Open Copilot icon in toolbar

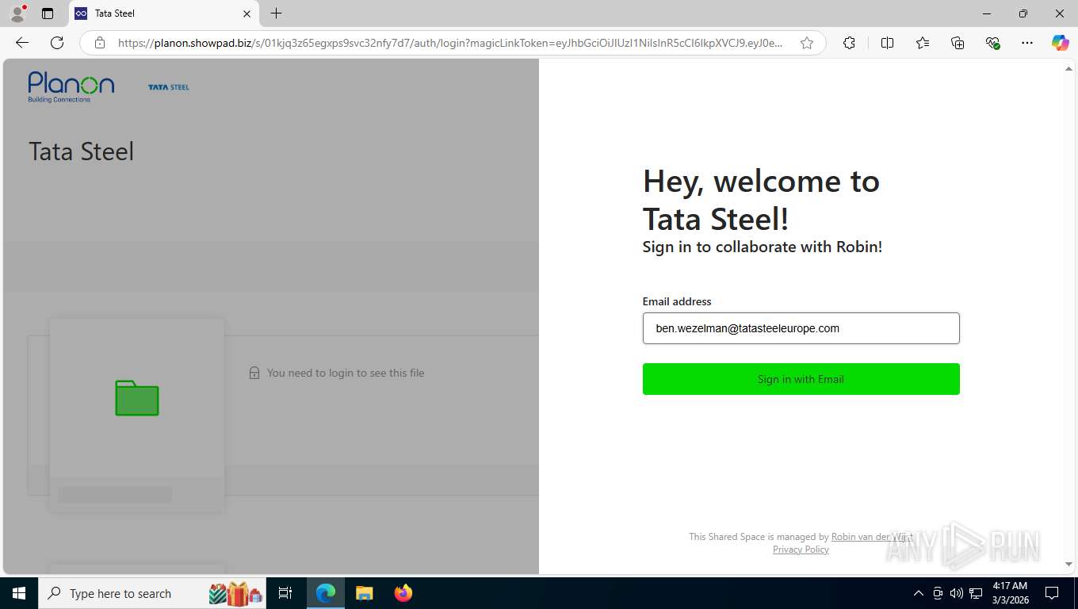click(1060, 43)
